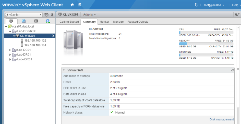Click the '2 of 2 eligible' SSD value
Screen dimensions: 241x124
pyautogui.click(x=118, y=88)
